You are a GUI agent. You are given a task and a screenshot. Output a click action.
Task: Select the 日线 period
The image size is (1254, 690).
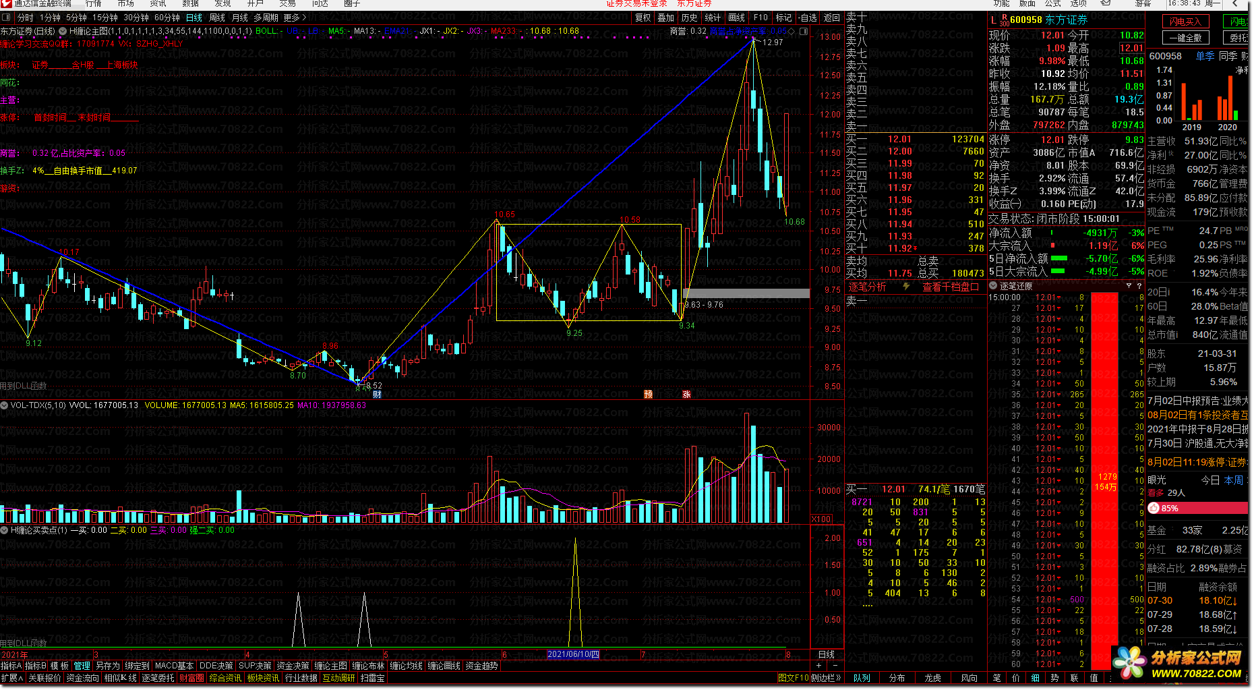(194, 18)
